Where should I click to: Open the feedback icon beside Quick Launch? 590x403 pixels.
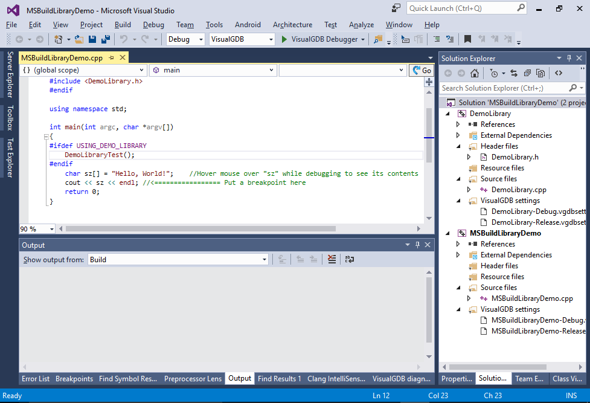[396, 8]
